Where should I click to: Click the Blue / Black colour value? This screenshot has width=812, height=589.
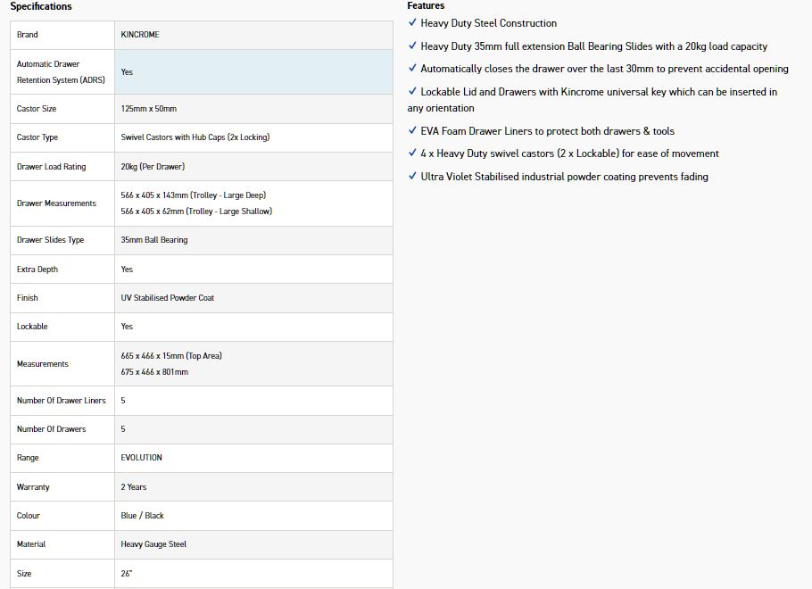coord(143,516)
